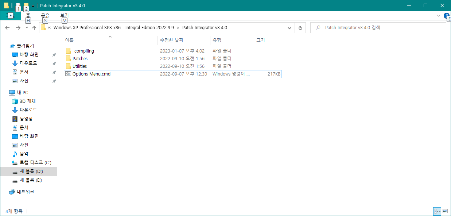The image size is (451, 216).
Task: Open 문서 under 내 PC
Action: (x=24, y=127)
